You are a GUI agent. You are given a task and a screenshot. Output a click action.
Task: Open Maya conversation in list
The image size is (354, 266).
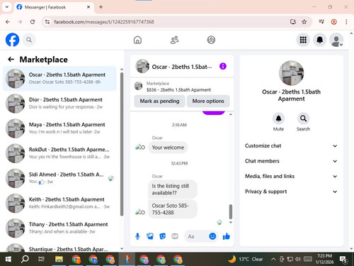tap(59, 128)
